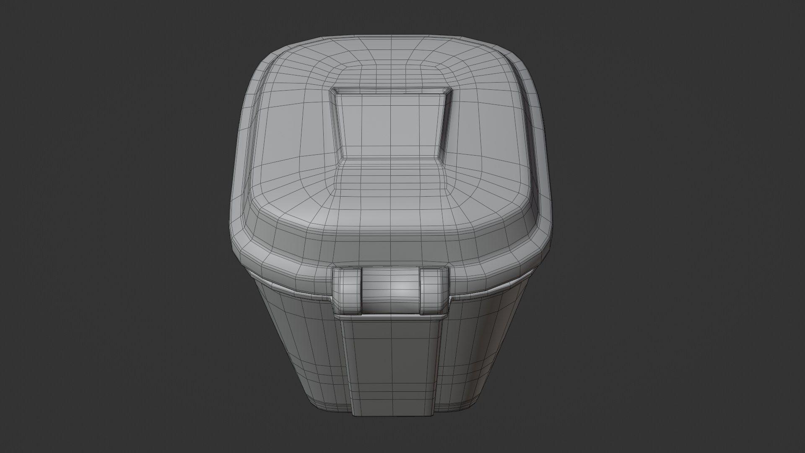Select the left end cap of the latch
The height and width of the screenshot is (453, 805).
pyautogui.click(x=346, y=292)
